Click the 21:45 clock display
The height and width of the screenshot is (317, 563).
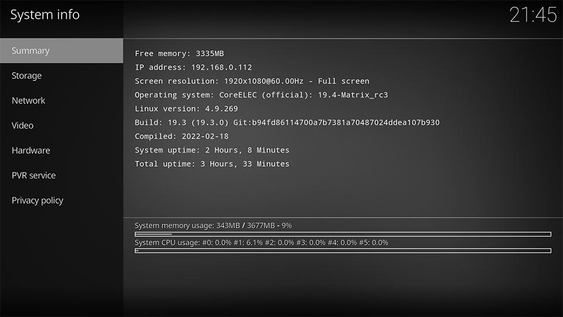pos(533,15)
